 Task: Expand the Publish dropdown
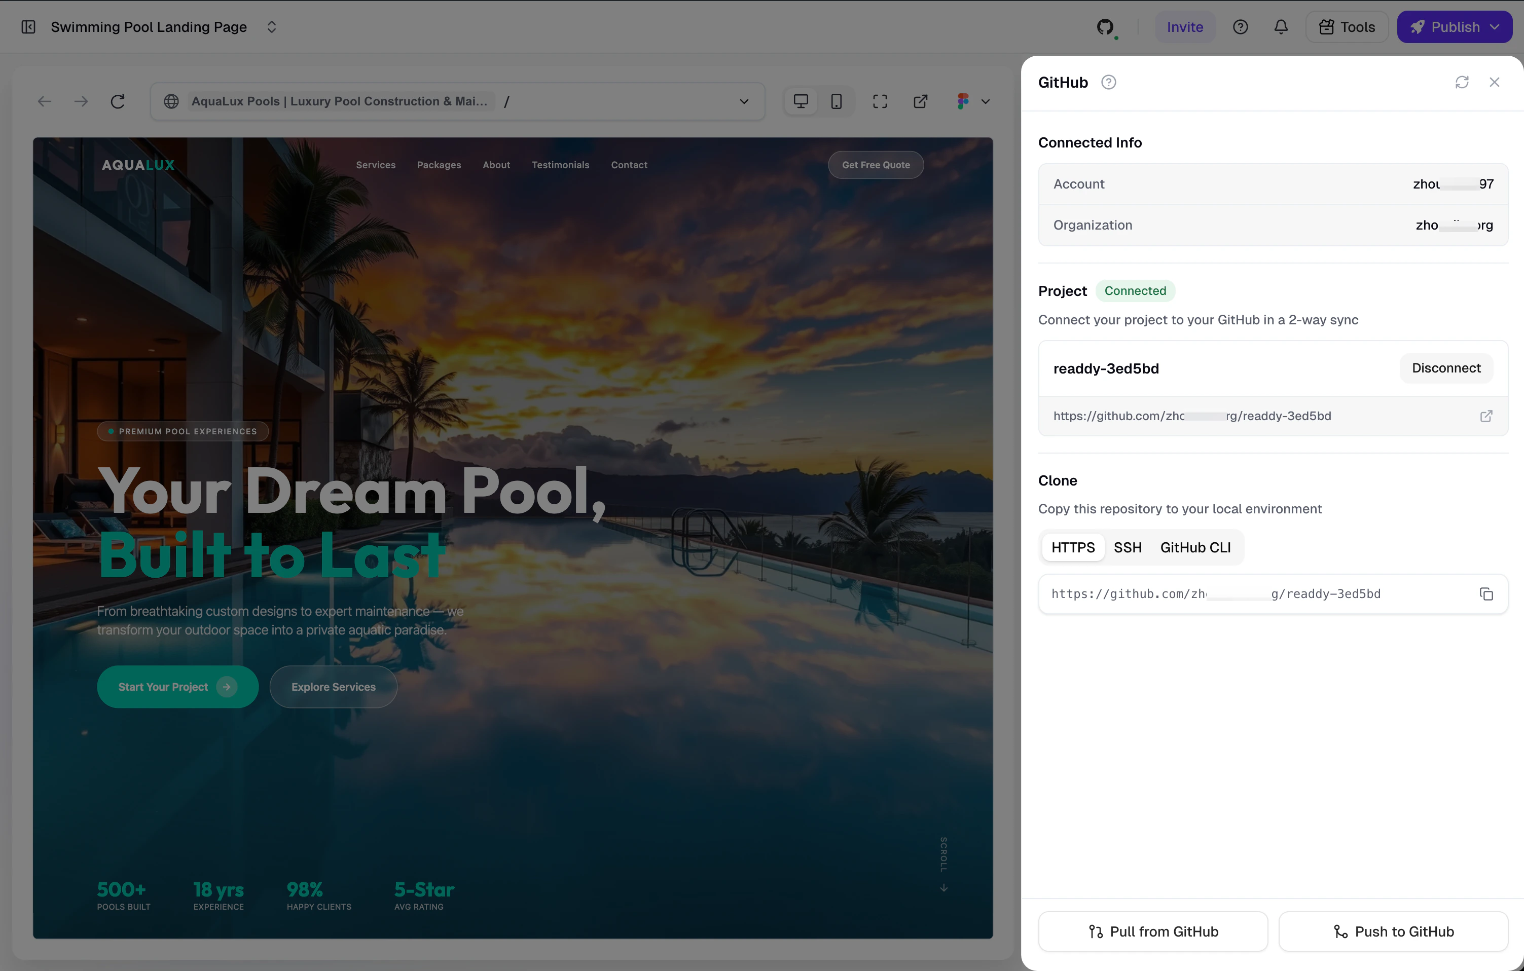click(x=1495, y=26)
